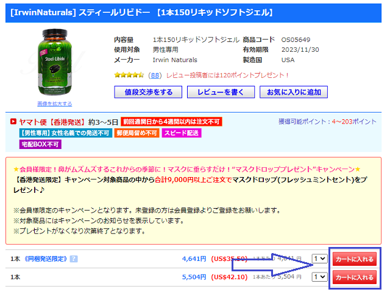Click the レビューを書く button
The height and width of the screenshot is (292, 390).
pos(221,92)
